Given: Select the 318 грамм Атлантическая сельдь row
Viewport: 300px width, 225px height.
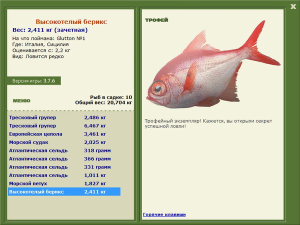Looking at the screenshot, I should (x=64, y=150).
